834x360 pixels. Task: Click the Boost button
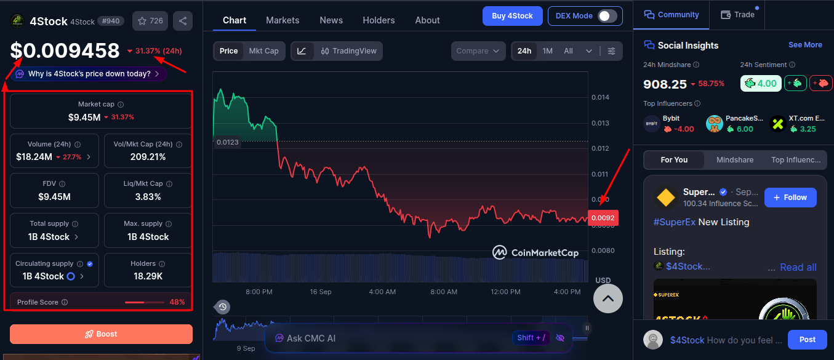coord(101,334)
